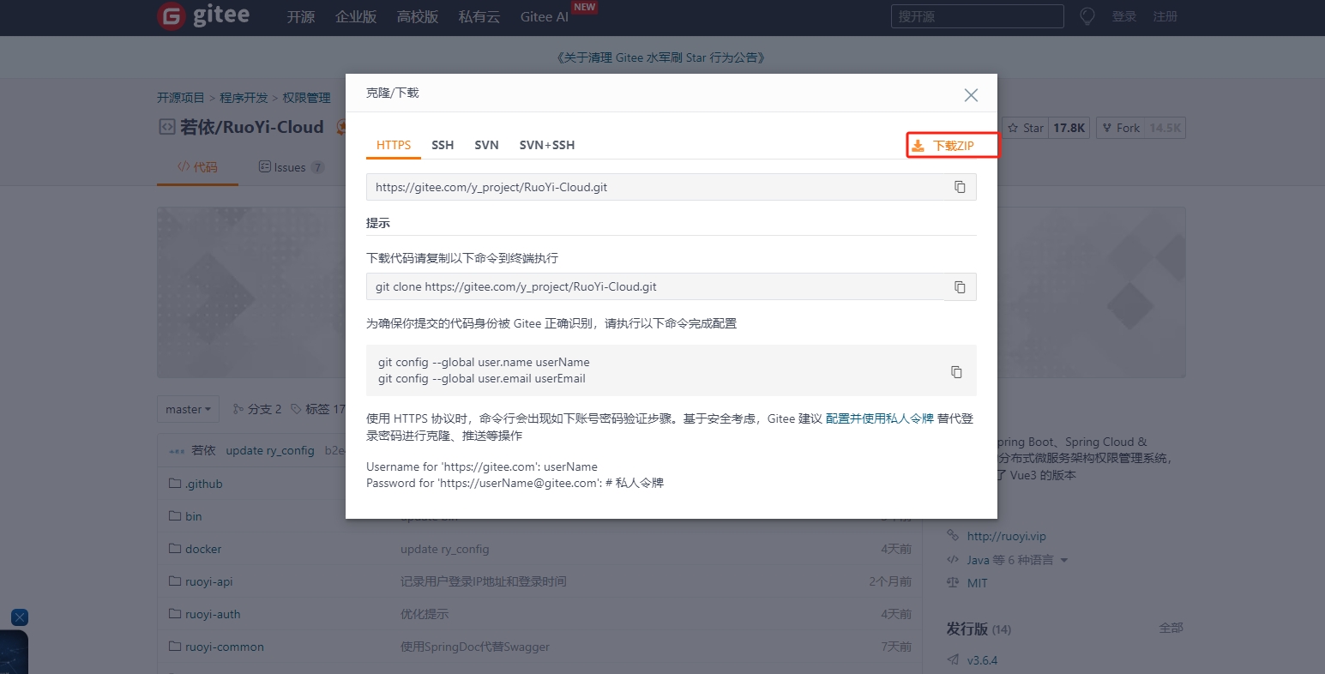Open the 高校版 menu item
Viewport: 1325px width, 674px height.
pyautogui.click(x=418, y=17)
